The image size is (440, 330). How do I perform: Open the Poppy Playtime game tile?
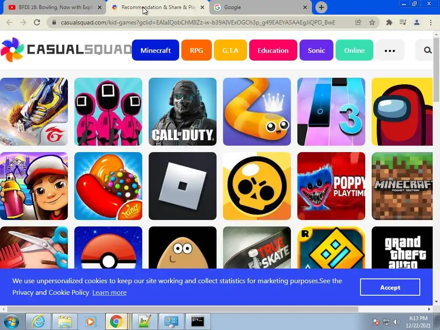331,186
